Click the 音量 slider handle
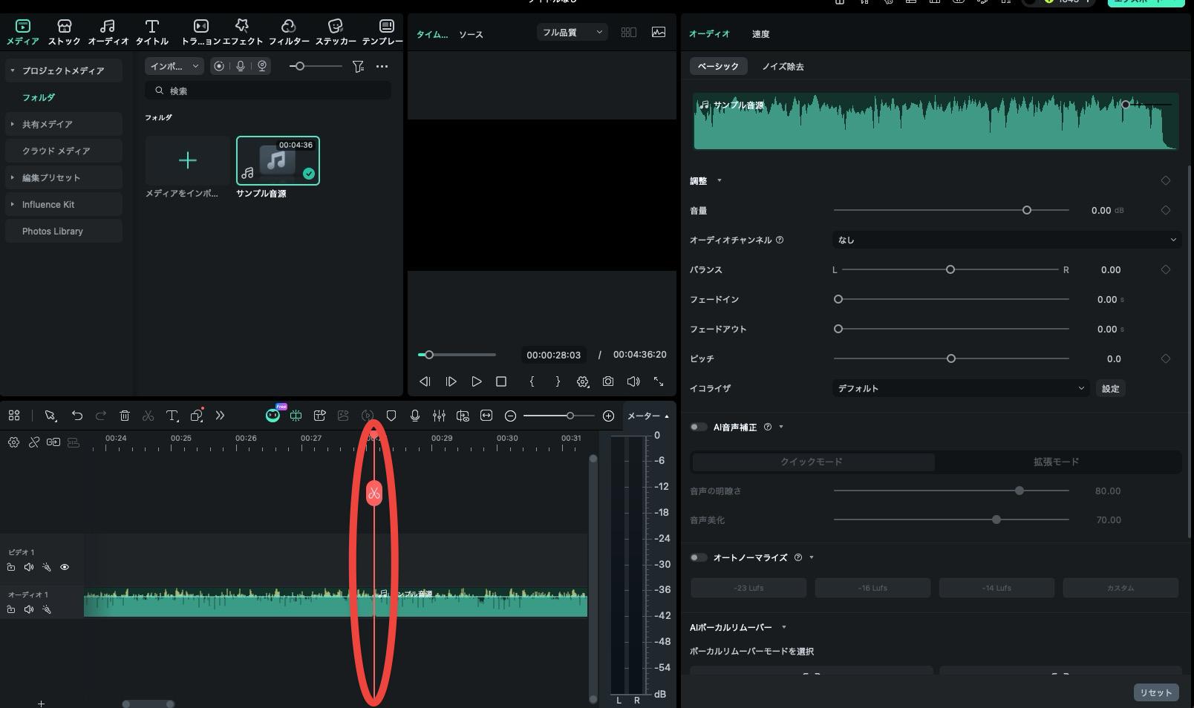Viewport: 1194px width, 708px height. point(1027,211)
